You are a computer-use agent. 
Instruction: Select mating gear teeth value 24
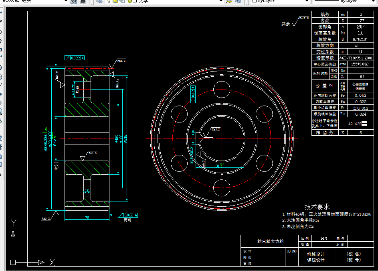[x=362, y=77]
